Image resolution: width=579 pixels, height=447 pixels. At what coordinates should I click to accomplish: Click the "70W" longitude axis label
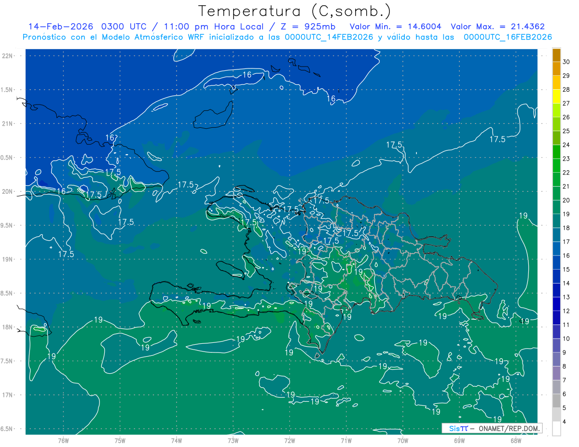(403, 441)
